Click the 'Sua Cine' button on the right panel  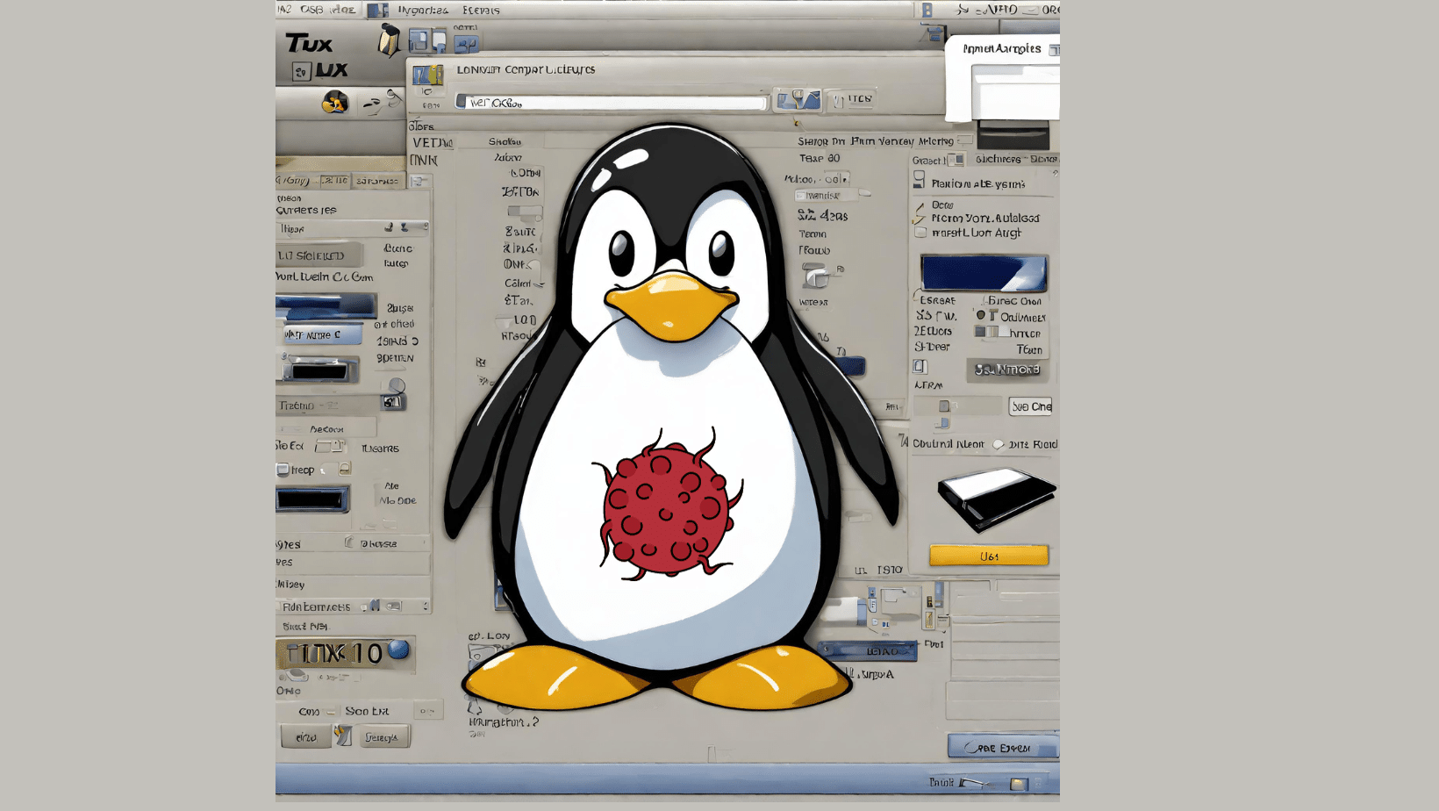(x=1030, y=406)
